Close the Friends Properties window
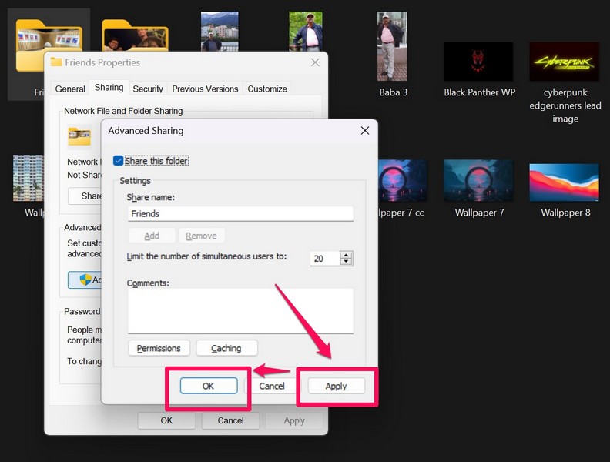 315,62
